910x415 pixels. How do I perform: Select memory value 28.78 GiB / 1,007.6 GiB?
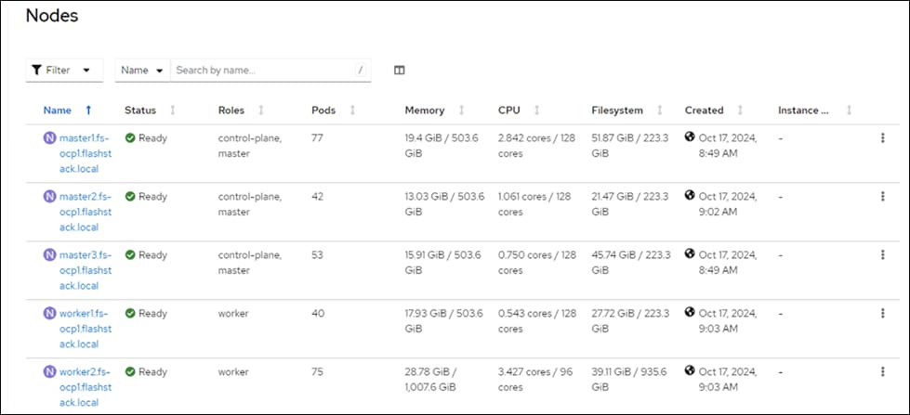[x=432, y=381]
